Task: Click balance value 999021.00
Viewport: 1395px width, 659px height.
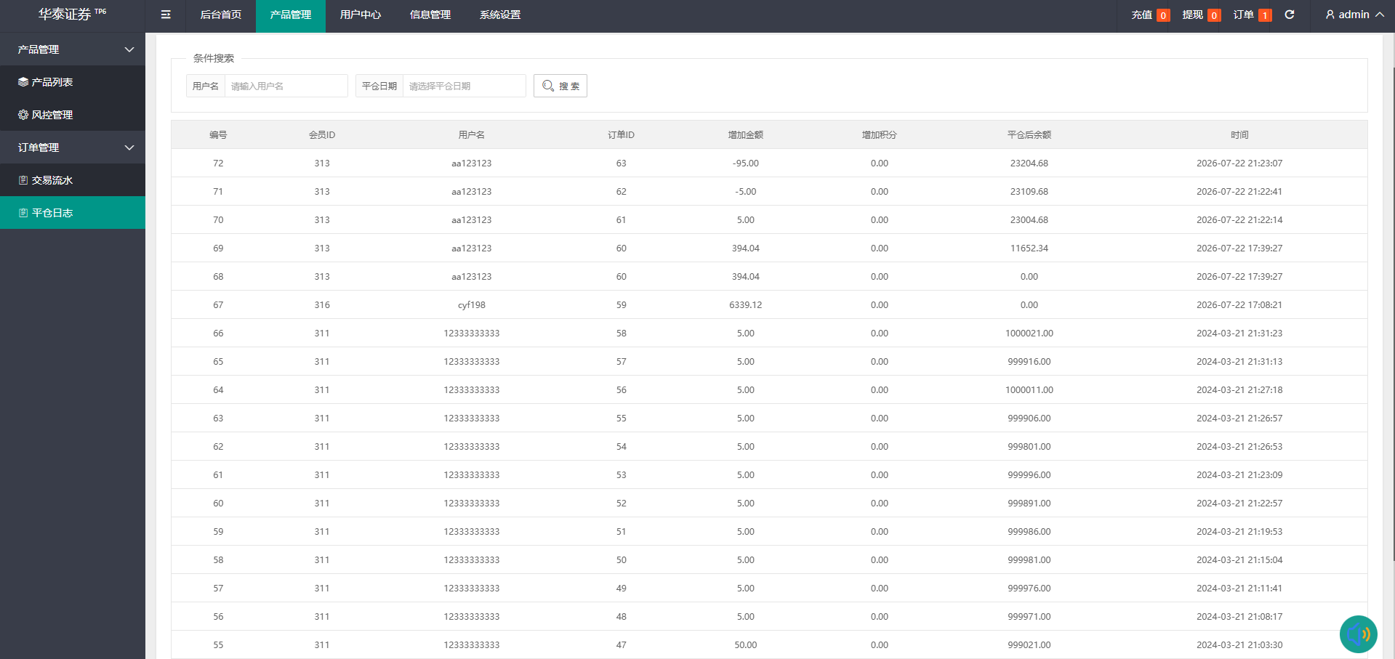Action: [x=1029, y=645]
